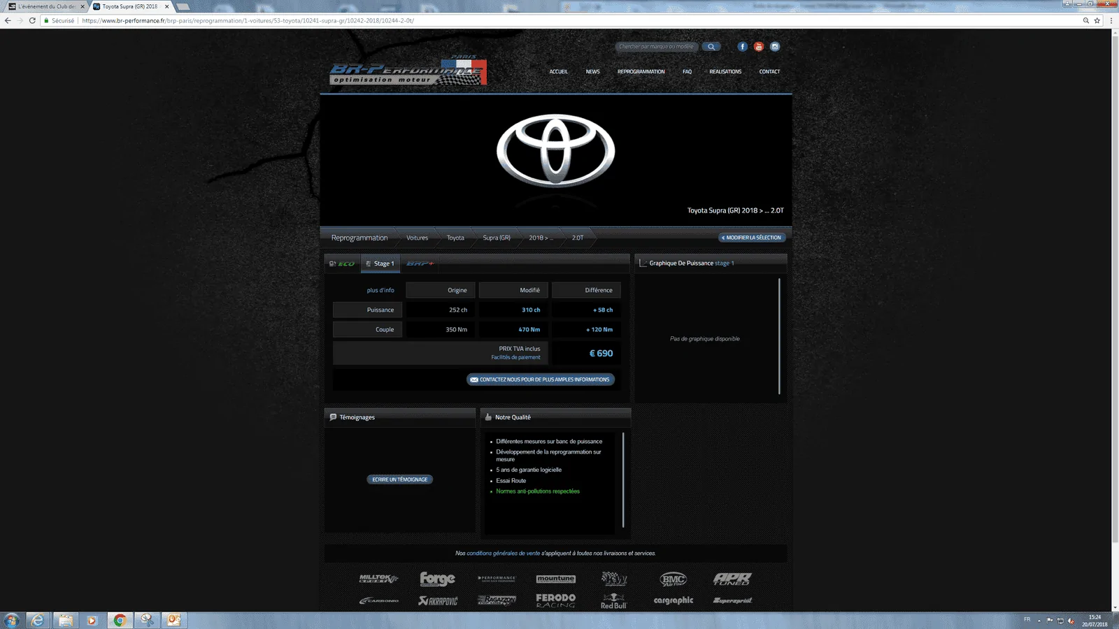The width and height of the screenshot is (1119, 629).
Task: Open the plus d'info link
Action: [380, 290]
